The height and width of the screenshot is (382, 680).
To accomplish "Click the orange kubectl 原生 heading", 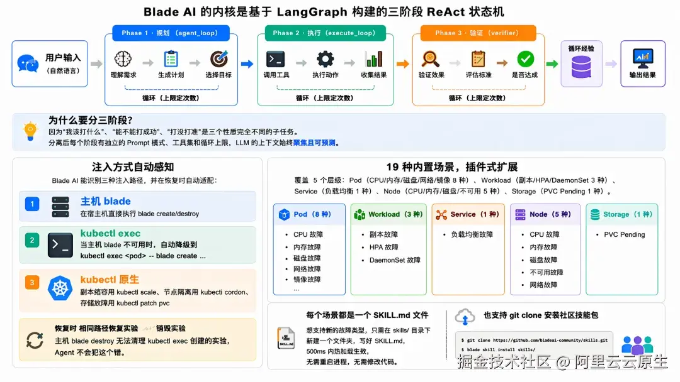I will click(110, 280).
